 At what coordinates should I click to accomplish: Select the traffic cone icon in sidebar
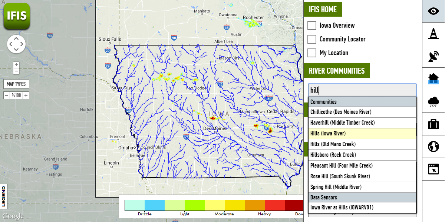433,34
